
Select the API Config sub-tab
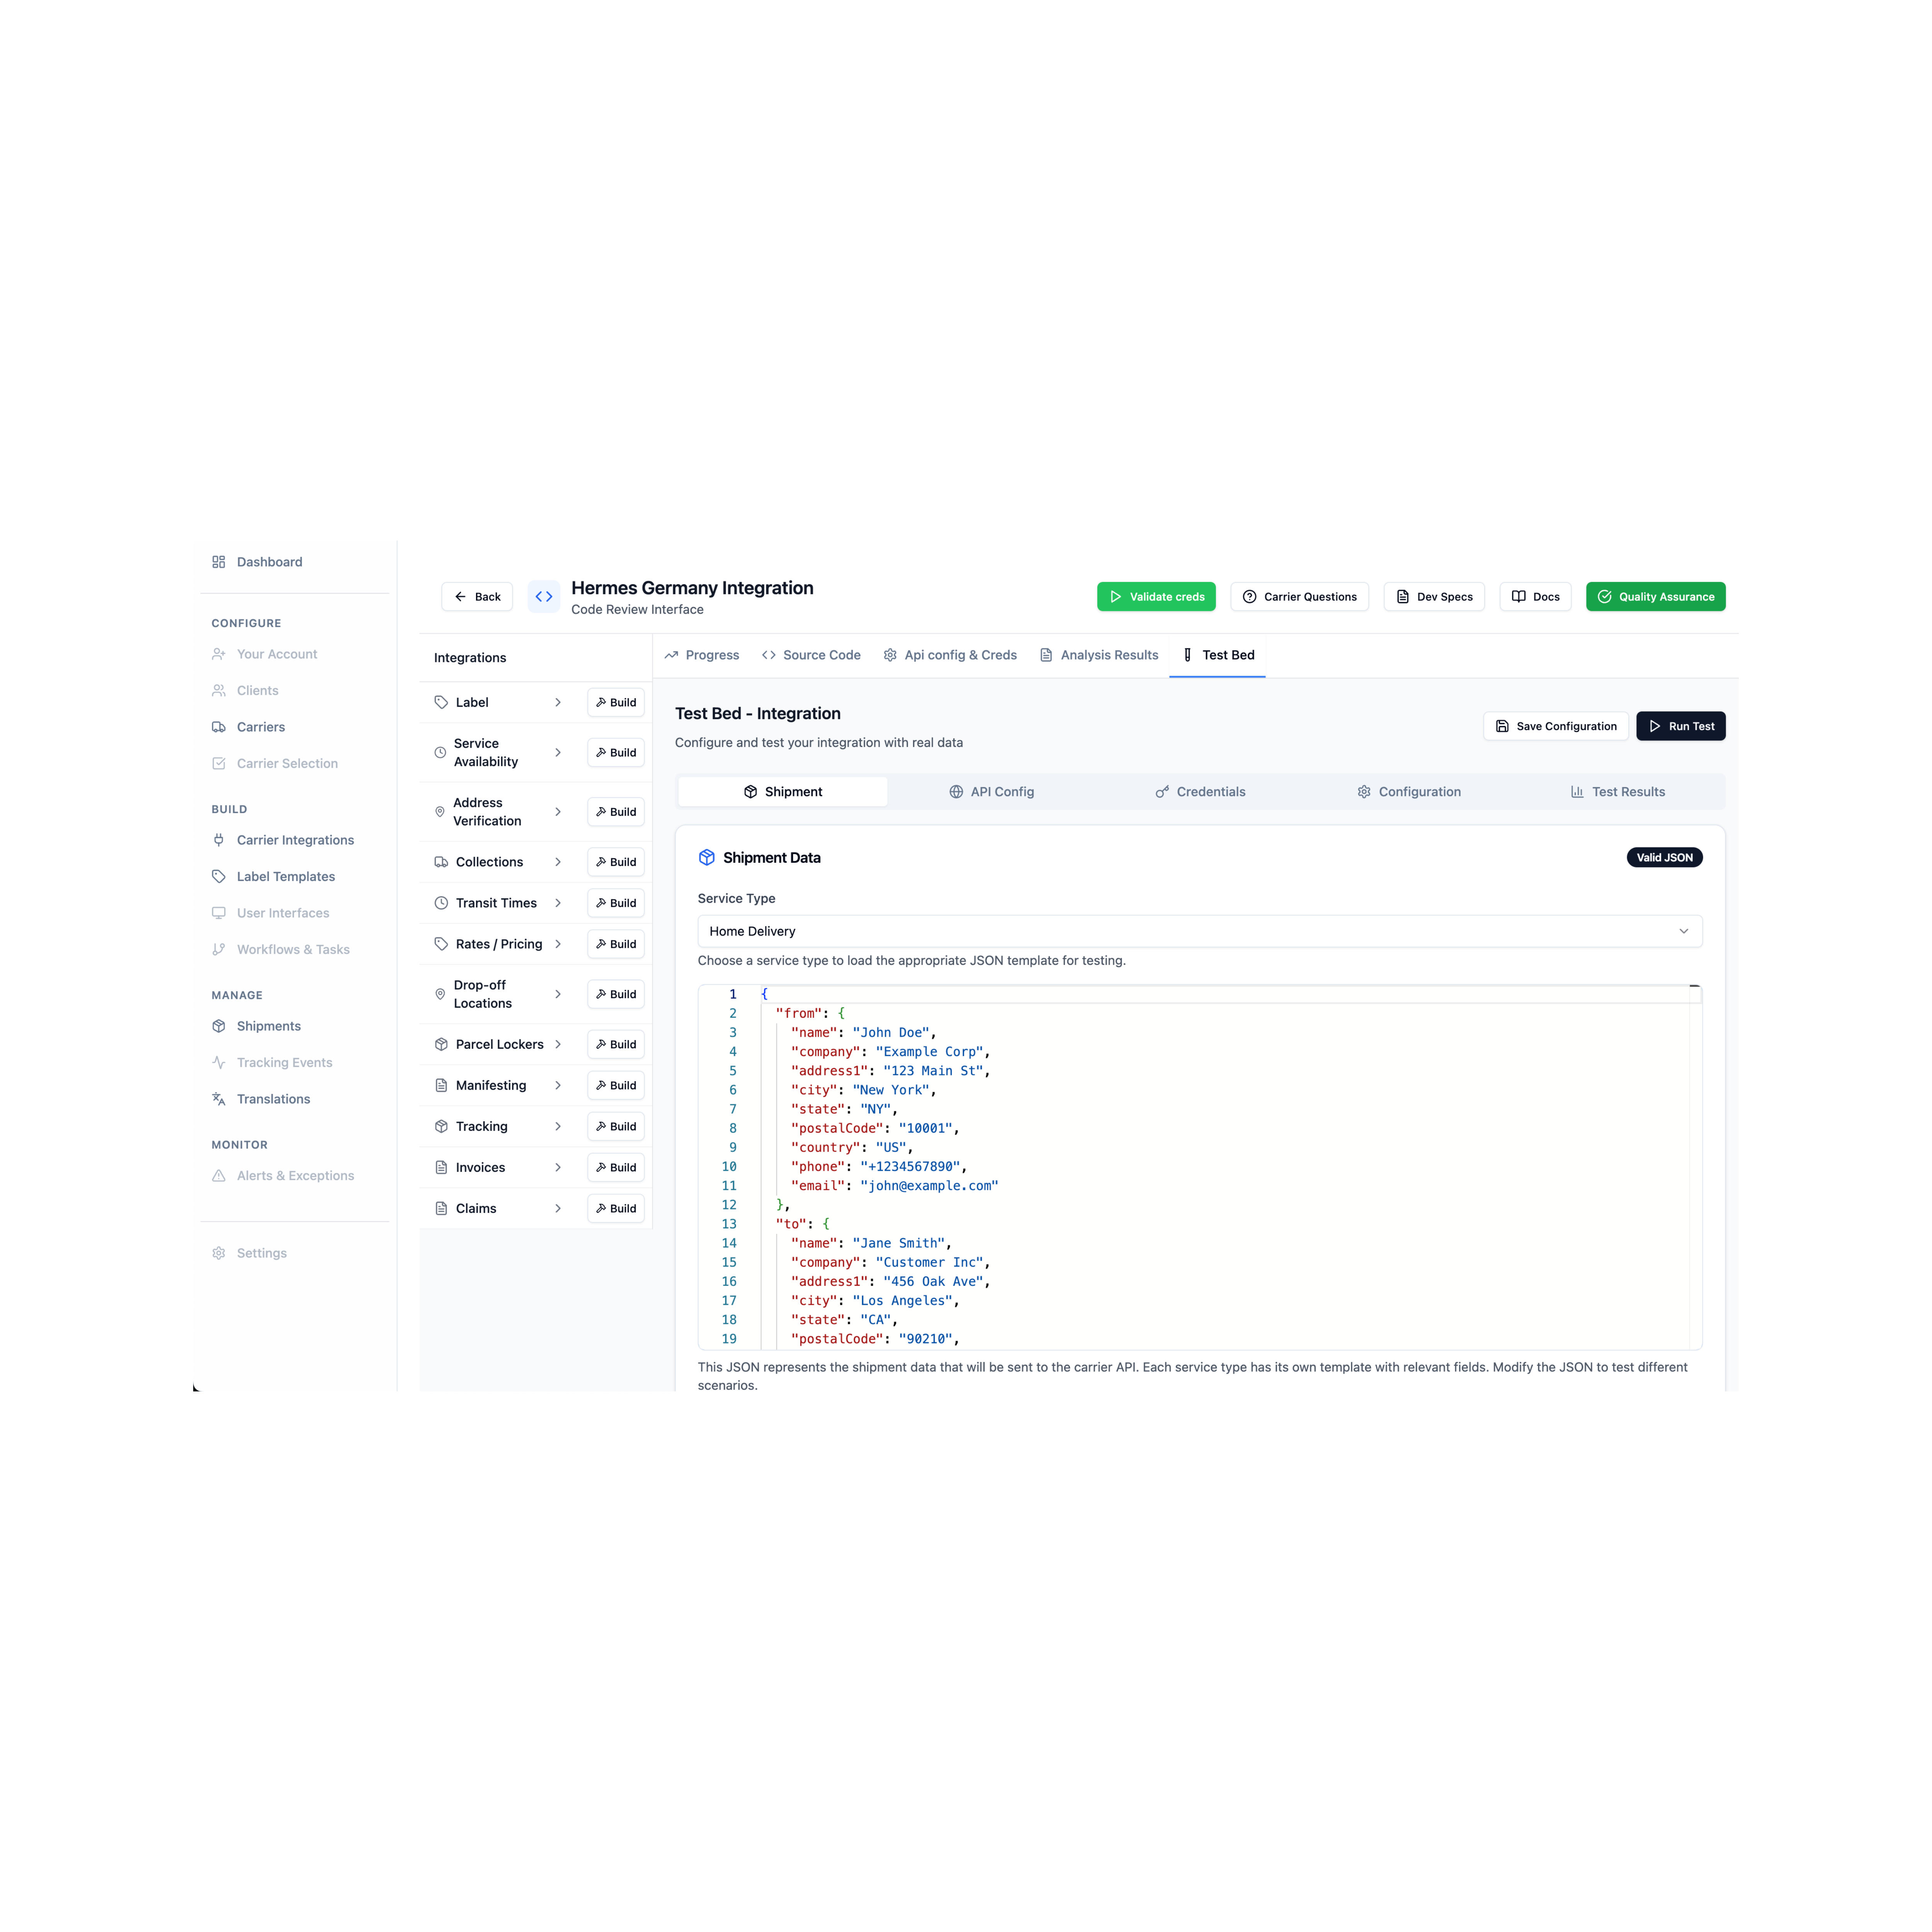pyautogui.click(x=992, y=792)
